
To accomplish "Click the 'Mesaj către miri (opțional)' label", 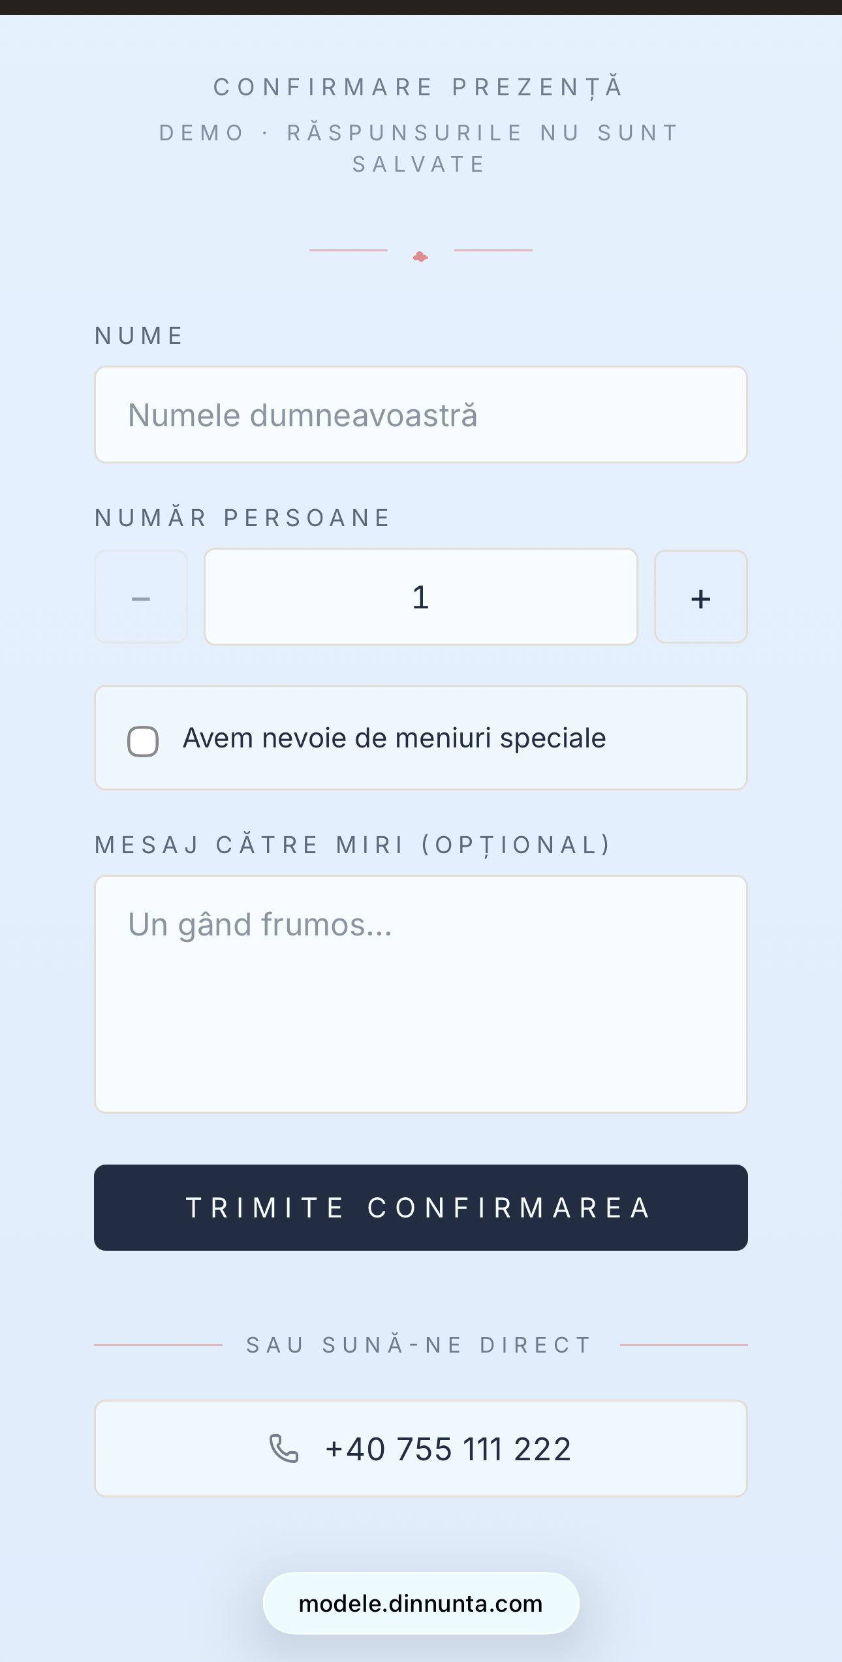I will pos(353,845).
